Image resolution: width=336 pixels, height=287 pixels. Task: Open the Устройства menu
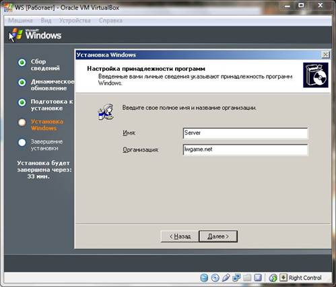pos(75,20)
